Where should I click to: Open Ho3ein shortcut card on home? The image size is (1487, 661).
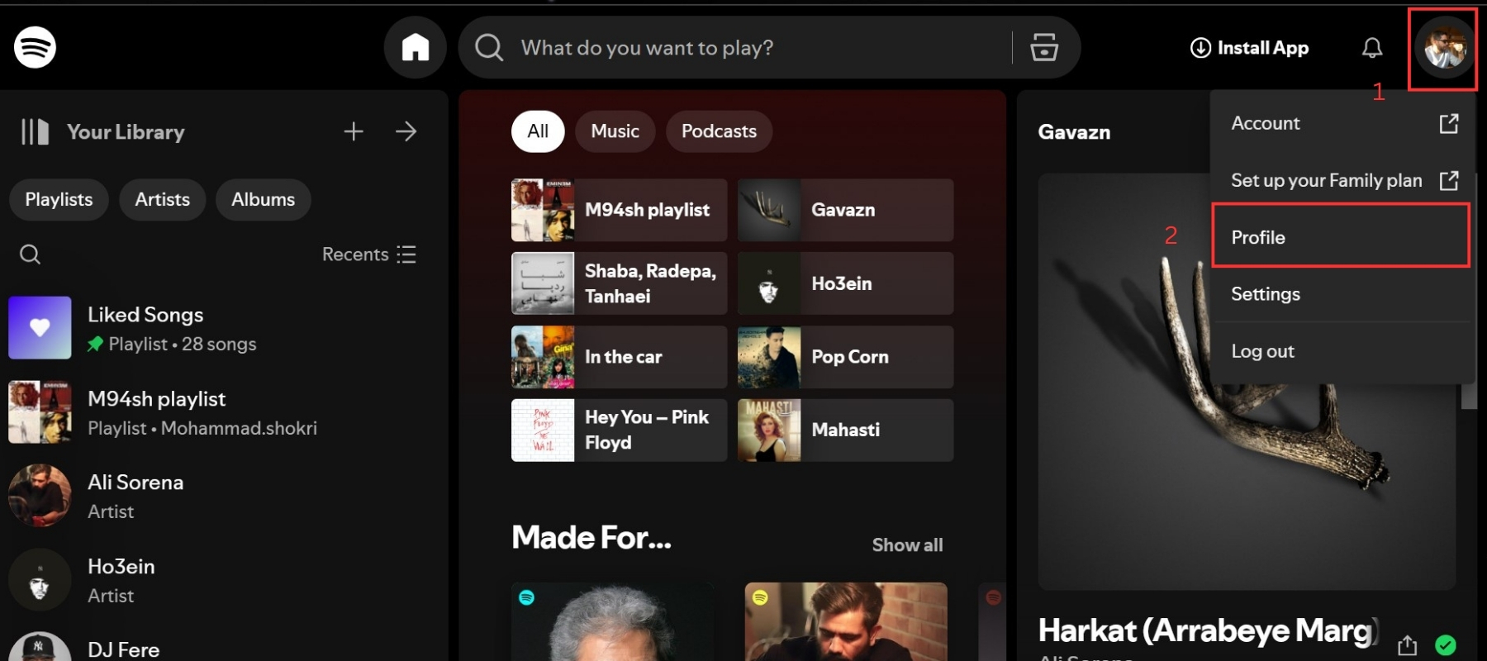tap(845, 283)
